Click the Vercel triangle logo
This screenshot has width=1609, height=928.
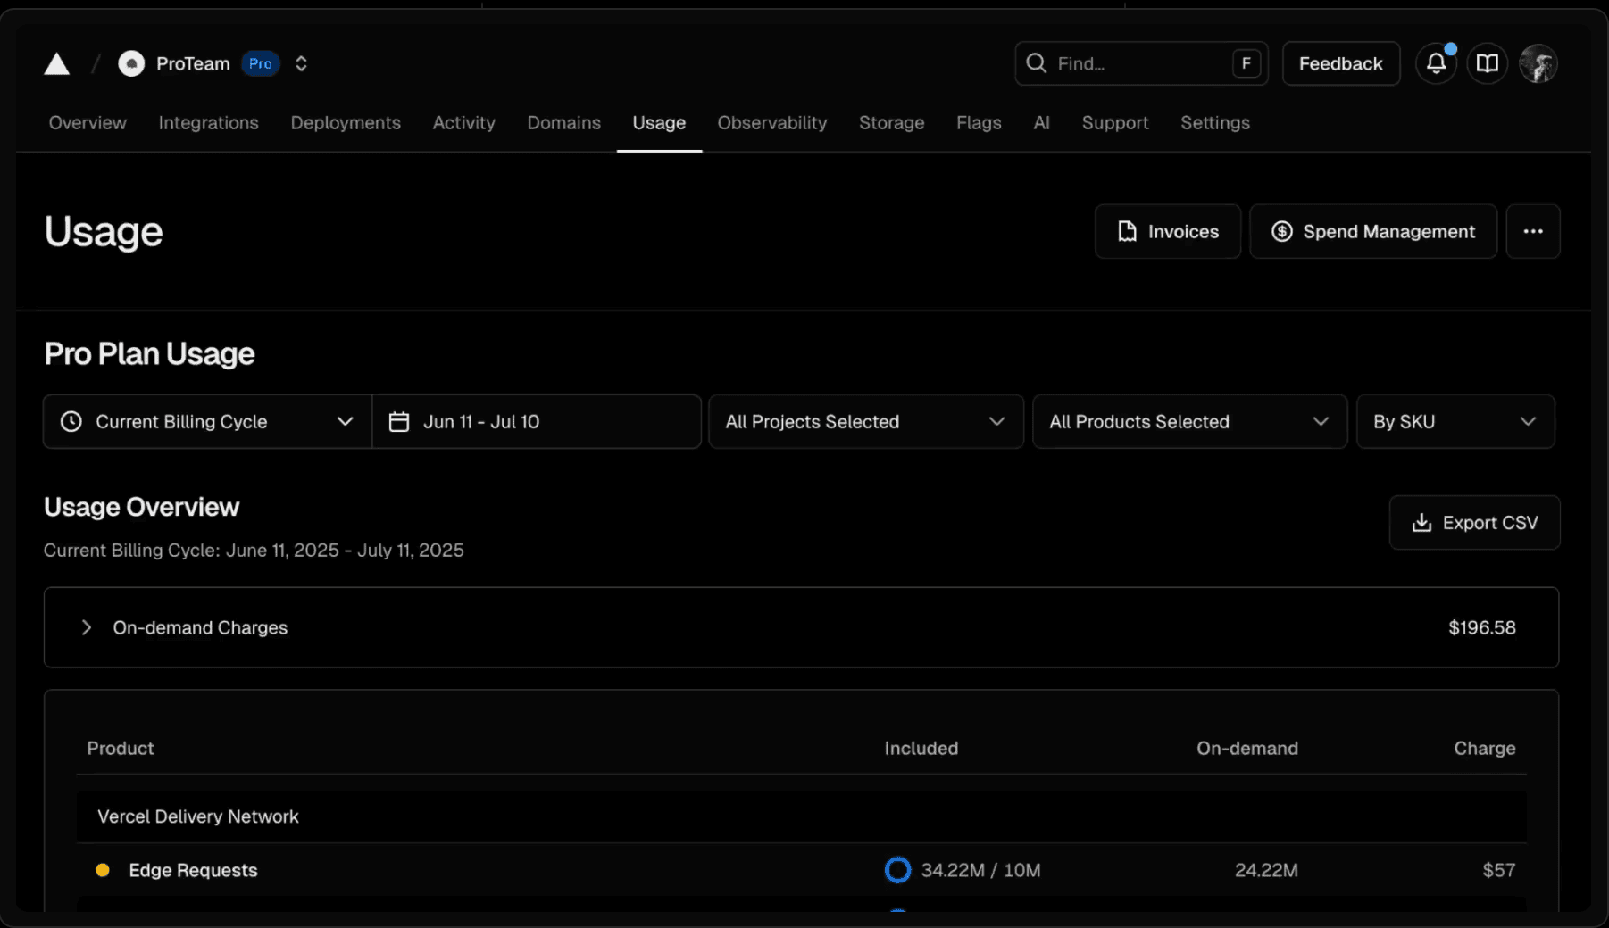click(57, 64)
